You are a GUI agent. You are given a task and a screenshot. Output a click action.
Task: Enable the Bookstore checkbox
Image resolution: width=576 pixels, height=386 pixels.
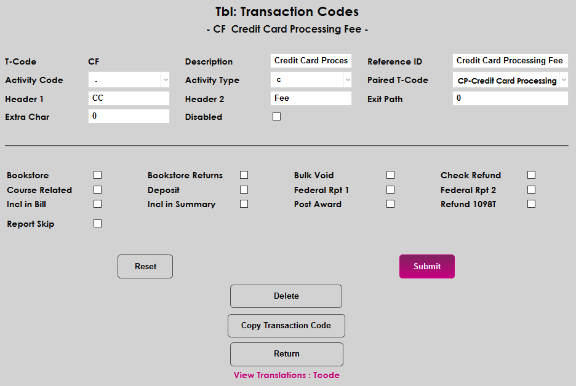[x=97, y=175]
